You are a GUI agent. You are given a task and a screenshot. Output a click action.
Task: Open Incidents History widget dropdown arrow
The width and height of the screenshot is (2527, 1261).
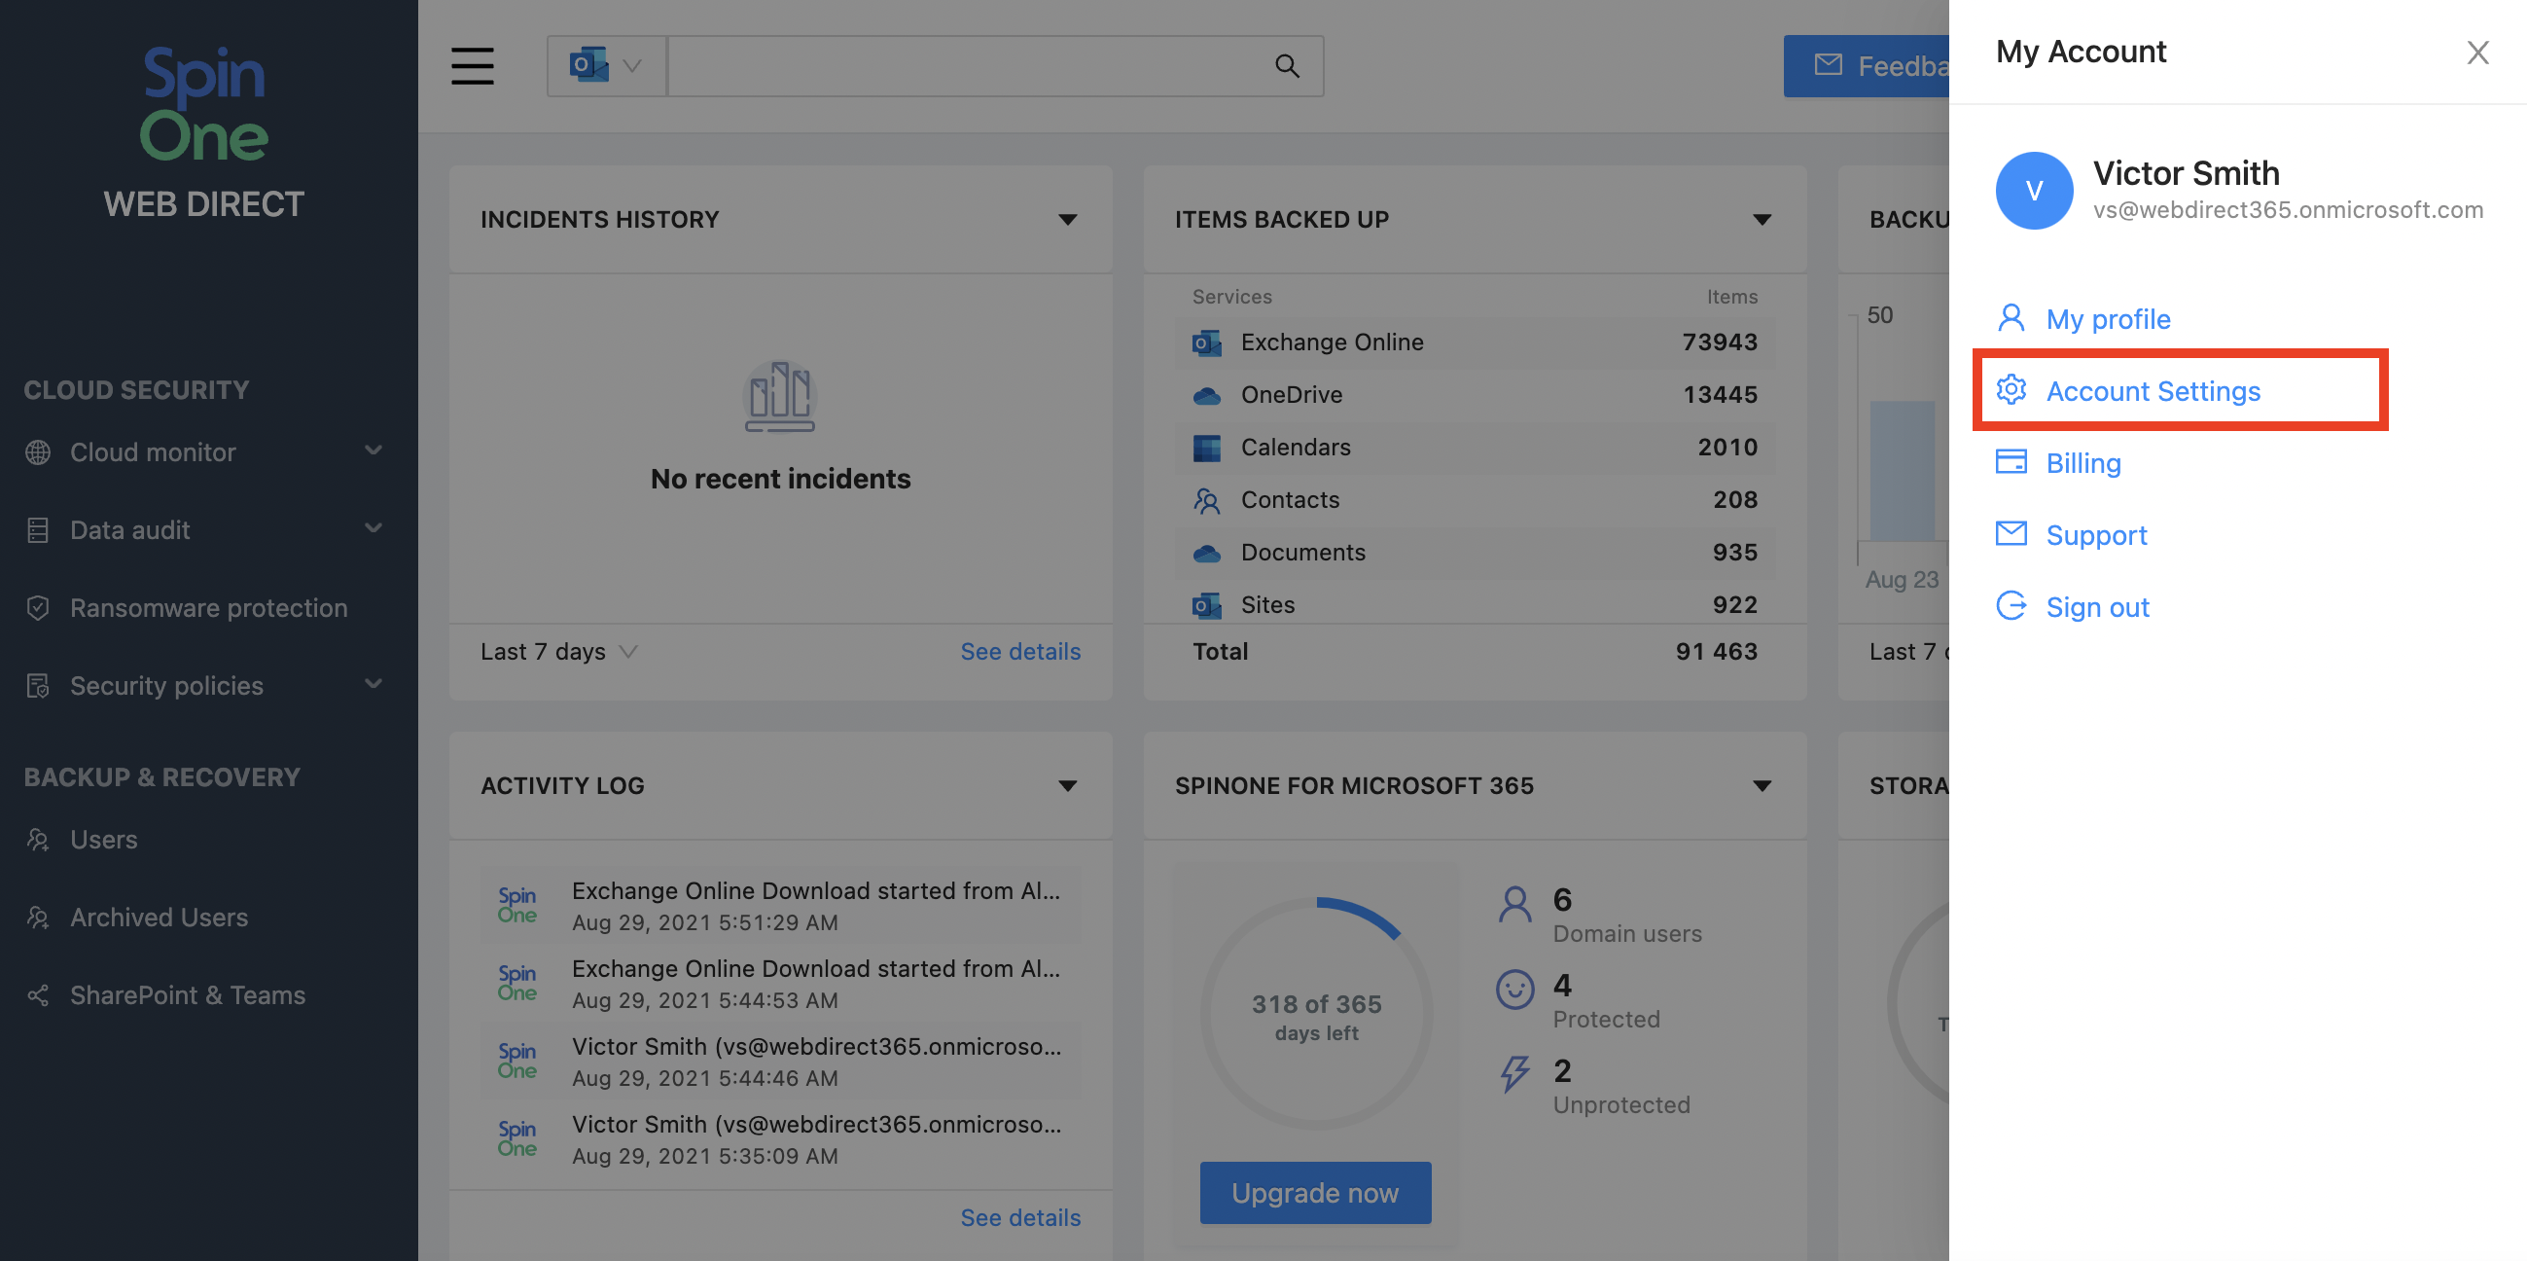1067,220
